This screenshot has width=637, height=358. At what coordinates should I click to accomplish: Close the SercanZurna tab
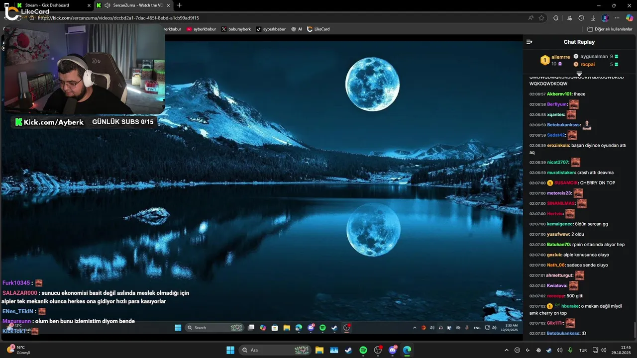(x=168, y=5)
